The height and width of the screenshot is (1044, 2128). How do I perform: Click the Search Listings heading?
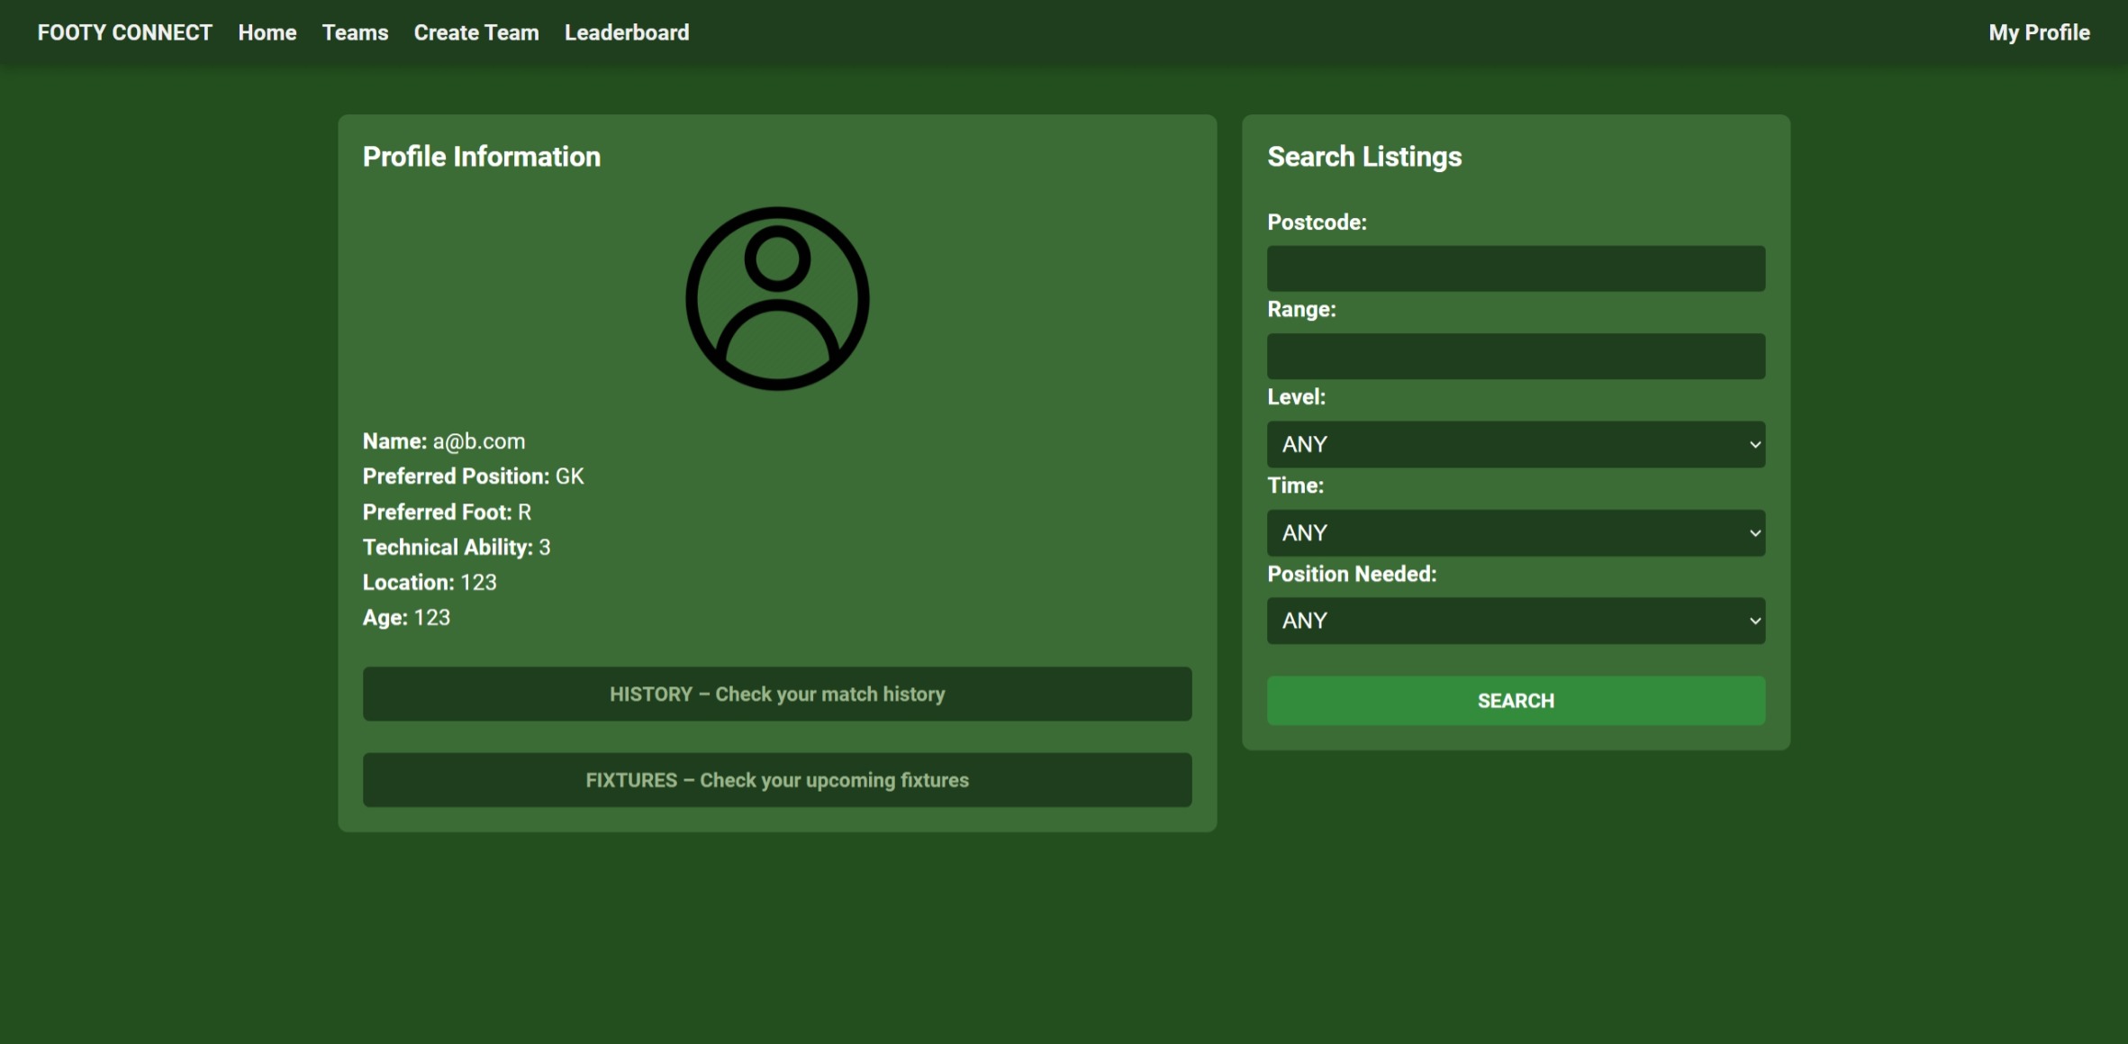pos(1364,157)
